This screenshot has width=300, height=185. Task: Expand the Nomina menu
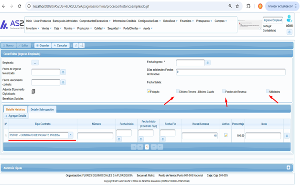[69, 28]
